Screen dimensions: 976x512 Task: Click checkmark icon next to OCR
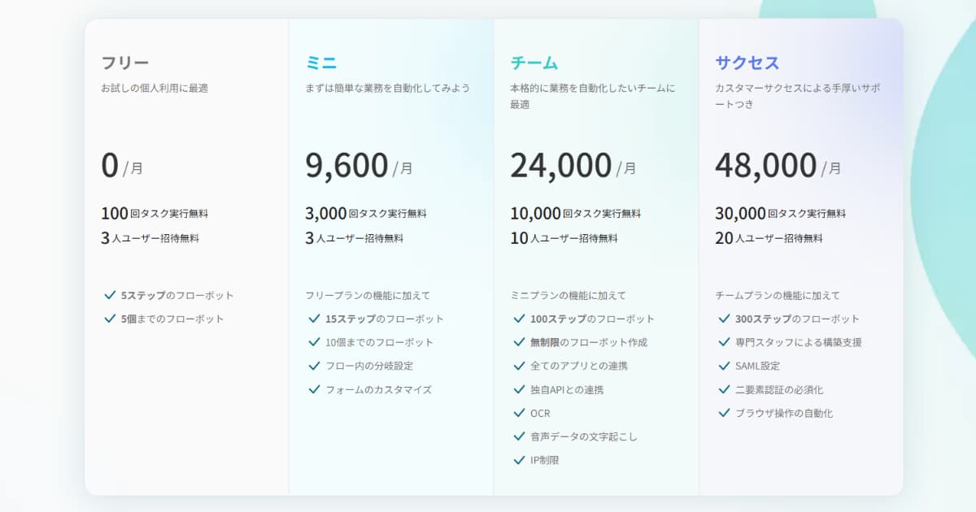pos(519,413)
